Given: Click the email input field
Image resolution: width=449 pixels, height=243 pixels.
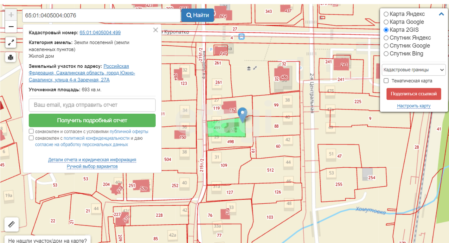Looking at the screenshot, I should point(92,105).
